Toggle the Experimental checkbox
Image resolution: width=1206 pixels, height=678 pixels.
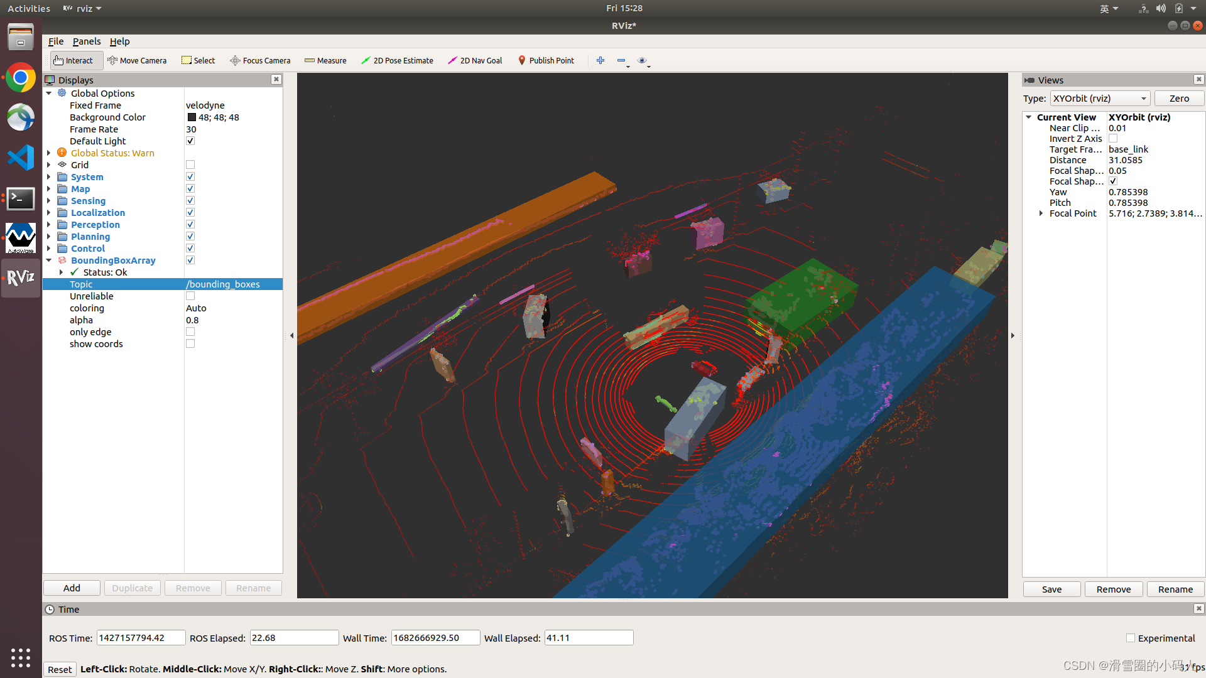(1131, 638)
